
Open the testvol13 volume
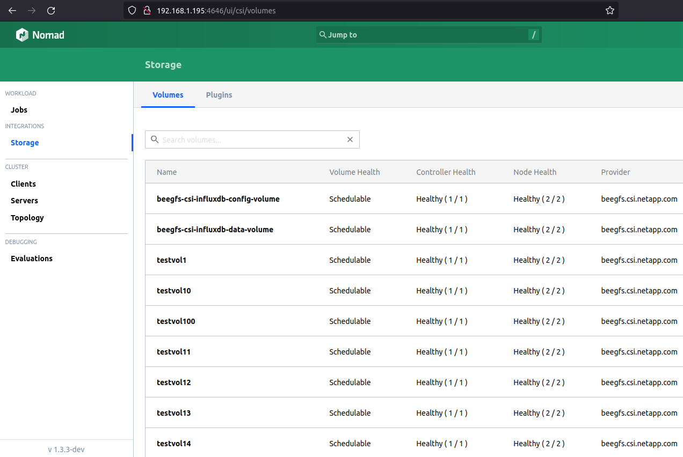click(x=174, y=413)
